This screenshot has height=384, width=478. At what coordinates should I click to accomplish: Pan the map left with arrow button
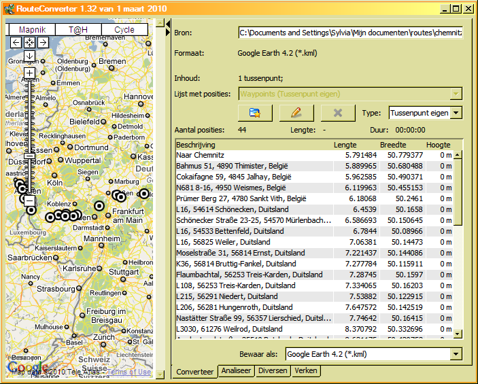click(16, 43)
